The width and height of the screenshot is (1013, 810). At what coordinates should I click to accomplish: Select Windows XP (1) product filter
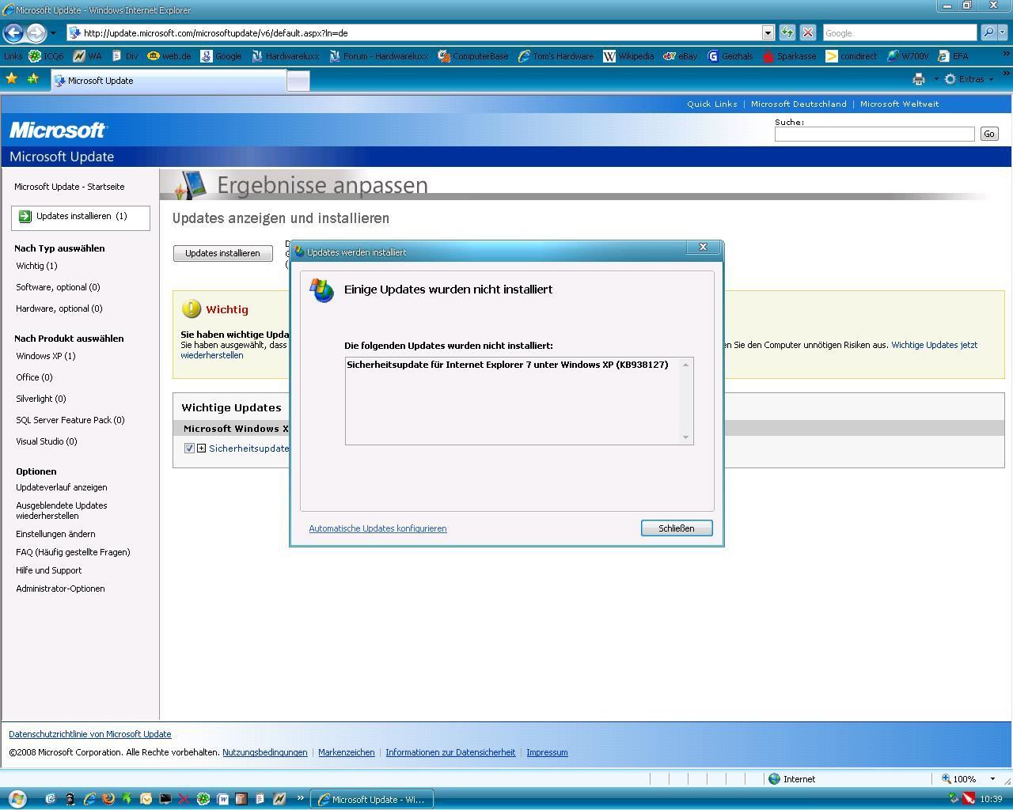click(46, 356)
